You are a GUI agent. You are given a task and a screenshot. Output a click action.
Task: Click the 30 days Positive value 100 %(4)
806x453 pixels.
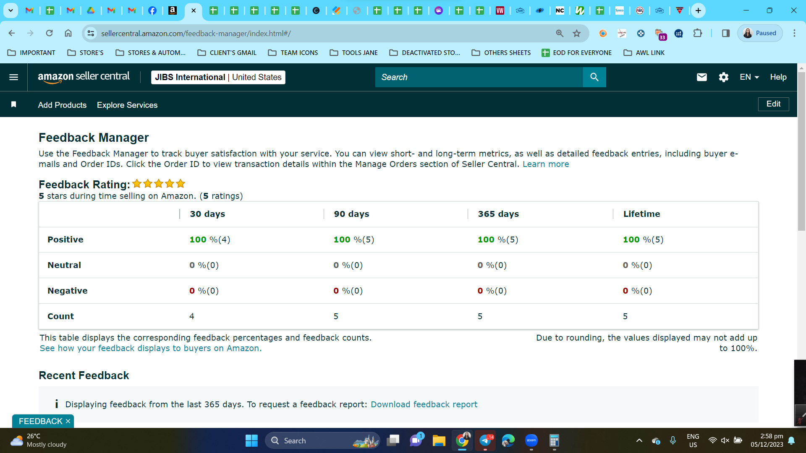click(x=209, y=240)
